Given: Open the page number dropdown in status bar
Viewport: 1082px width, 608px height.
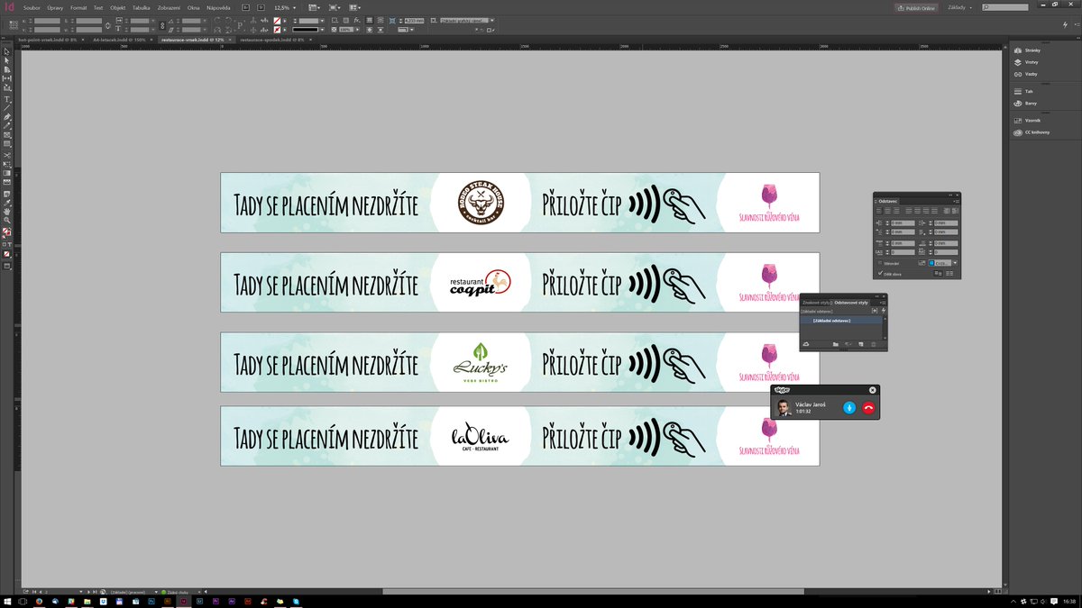Looking at the screenshot, I should click(x=80, y=592).
